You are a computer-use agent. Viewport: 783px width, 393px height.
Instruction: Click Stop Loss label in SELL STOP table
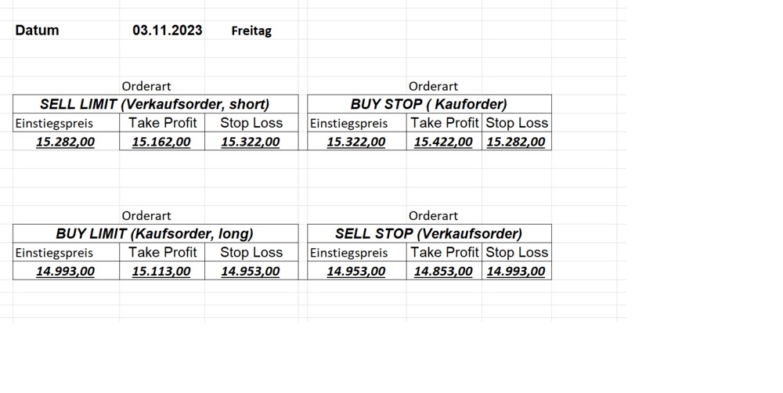[516, 252]
